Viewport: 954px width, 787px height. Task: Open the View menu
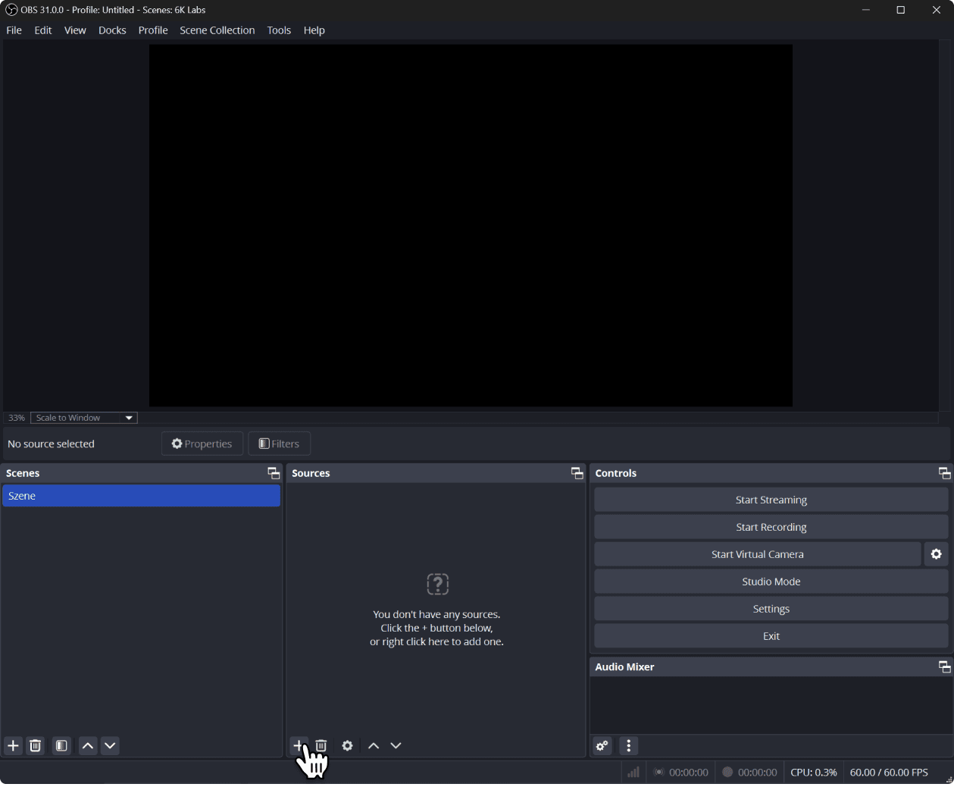point(75,30)
